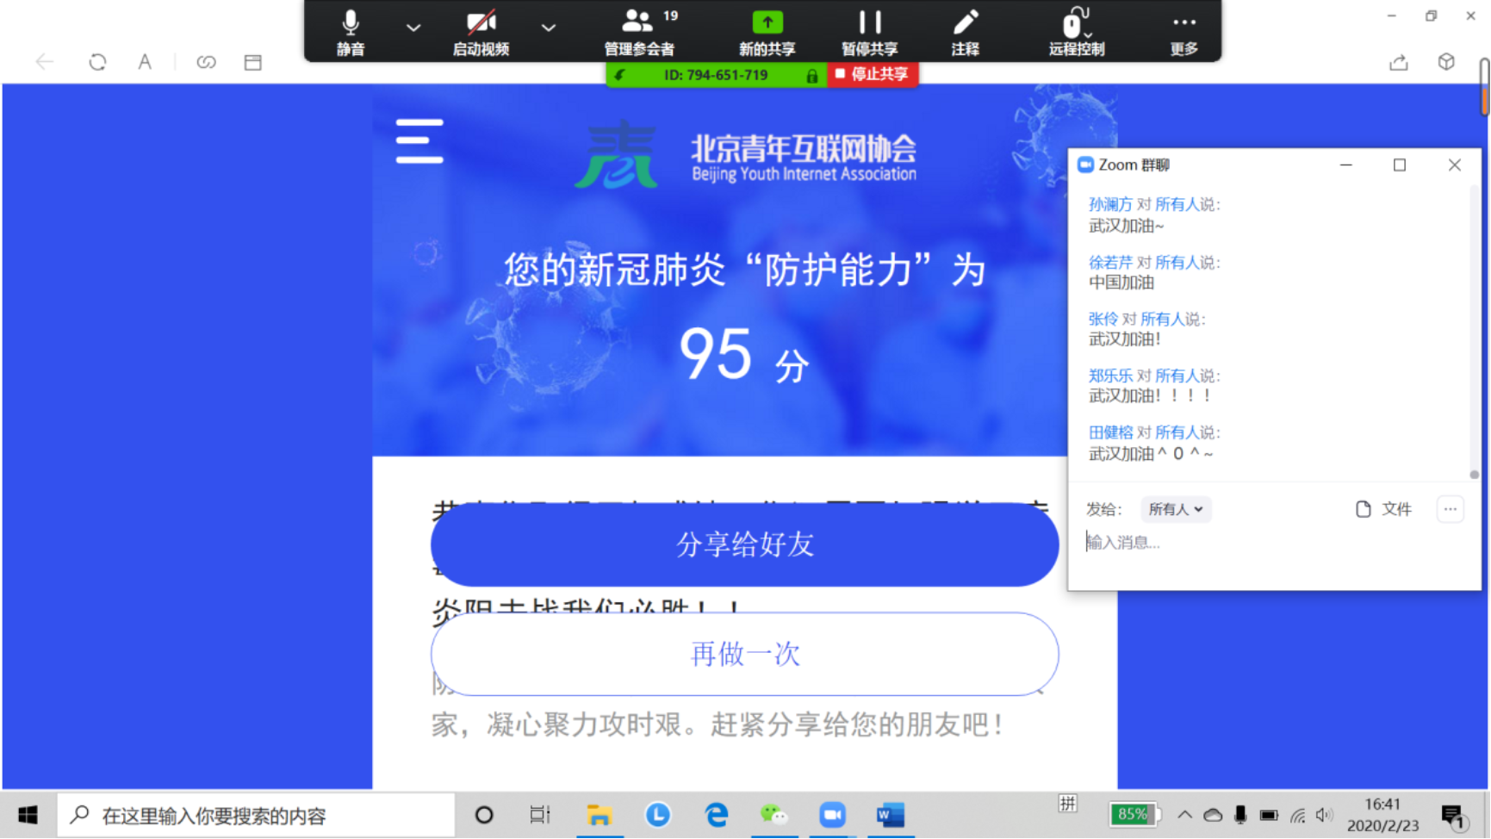Open chat more options ellipsis button
The height and width of the screenshot is (839, 1491).
pyautogui.click(x=1450, y=509)
